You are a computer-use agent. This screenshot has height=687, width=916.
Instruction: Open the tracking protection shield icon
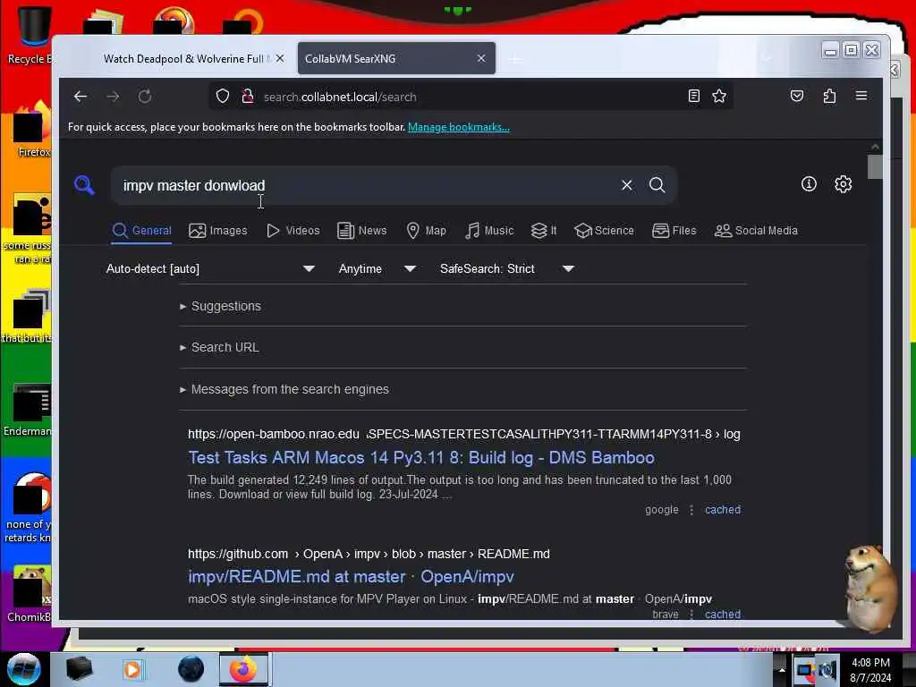point(223,97)
